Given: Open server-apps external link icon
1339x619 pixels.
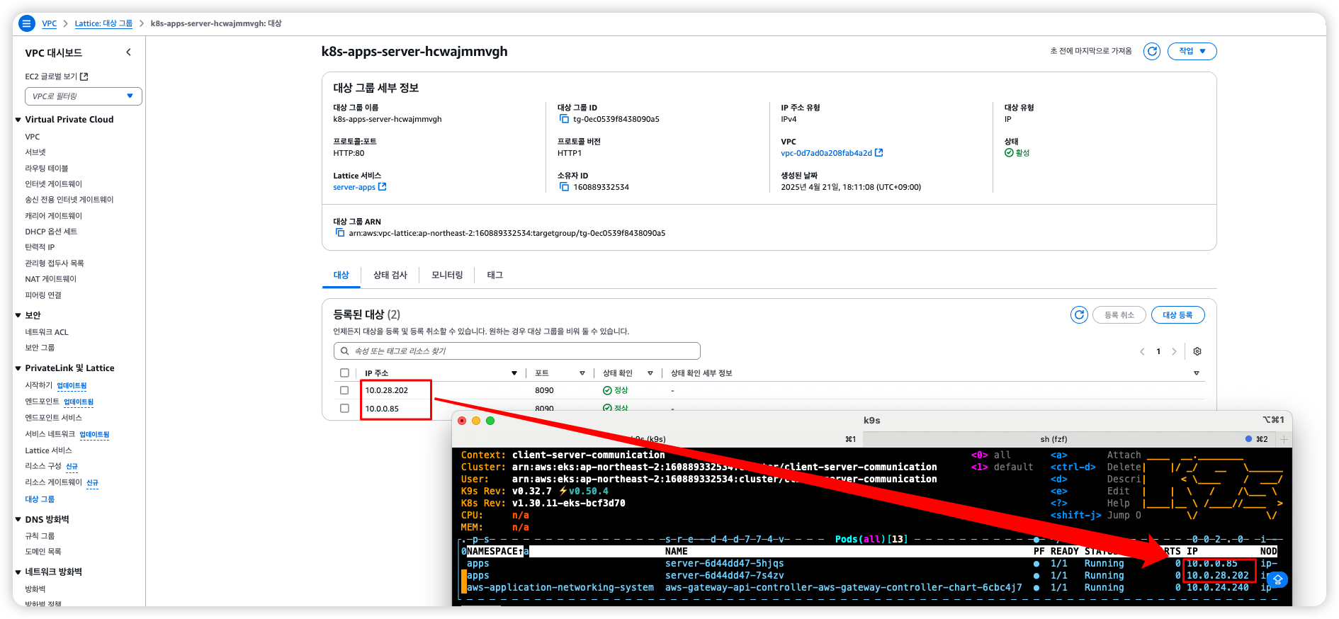Looking at the screenshot, I should click(383, 187).
